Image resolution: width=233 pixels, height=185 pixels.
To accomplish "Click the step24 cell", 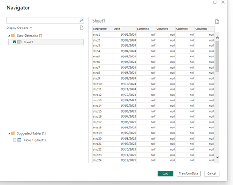I will point(103,160).
